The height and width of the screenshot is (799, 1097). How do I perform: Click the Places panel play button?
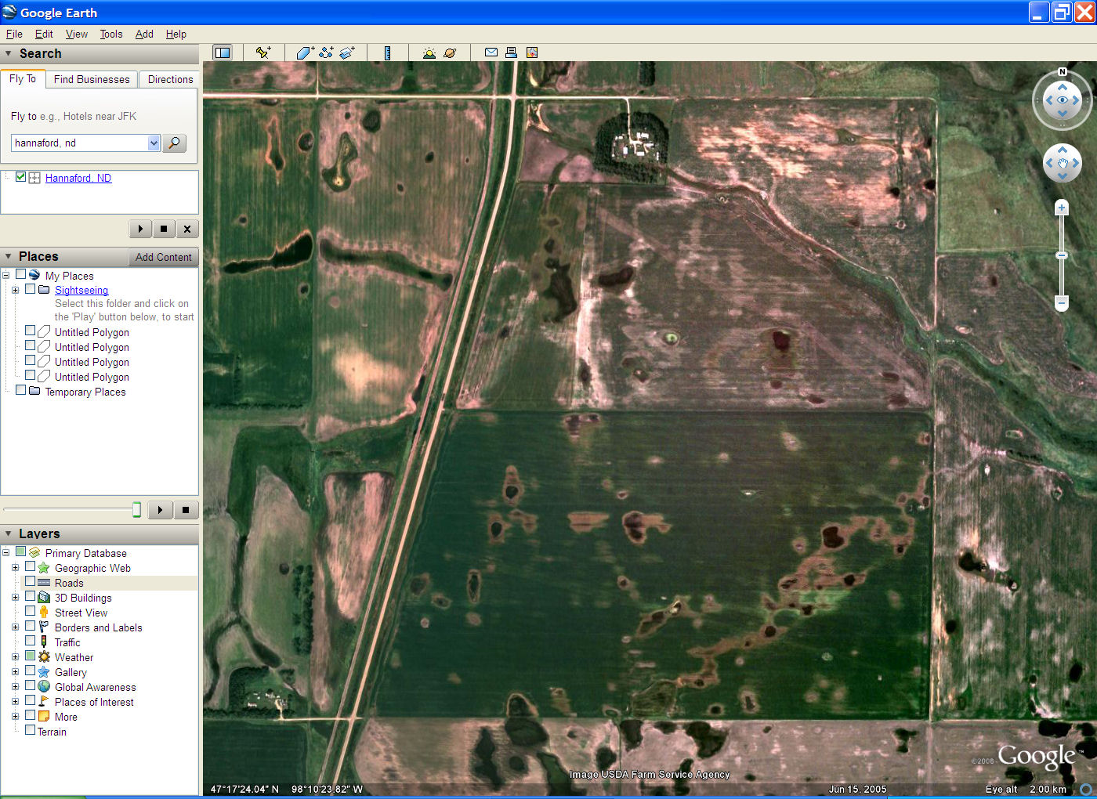[160, 510]
